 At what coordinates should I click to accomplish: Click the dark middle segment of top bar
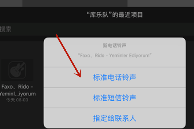click(75, 3)
